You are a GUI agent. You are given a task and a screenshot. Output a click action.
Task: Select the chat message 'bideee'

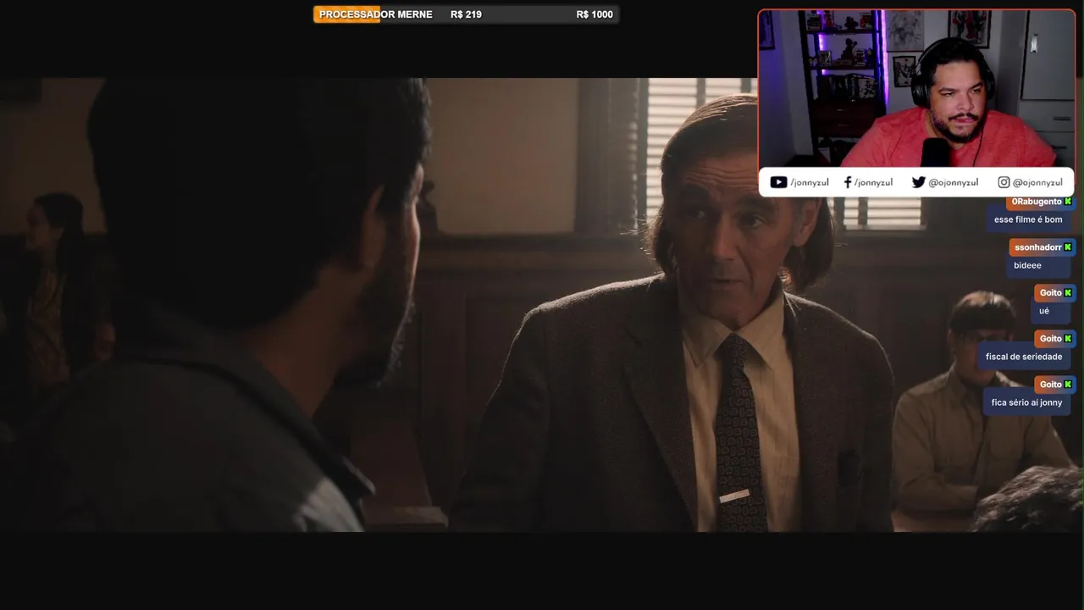point(1027,265)
